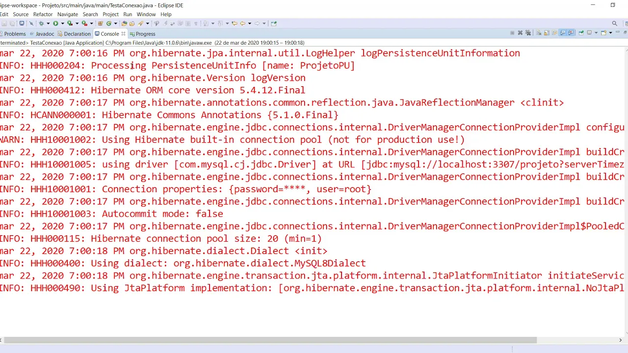Expand the External Tools dropdown arrow
This screenshot has height=353, width=628.
click(91, 23)
